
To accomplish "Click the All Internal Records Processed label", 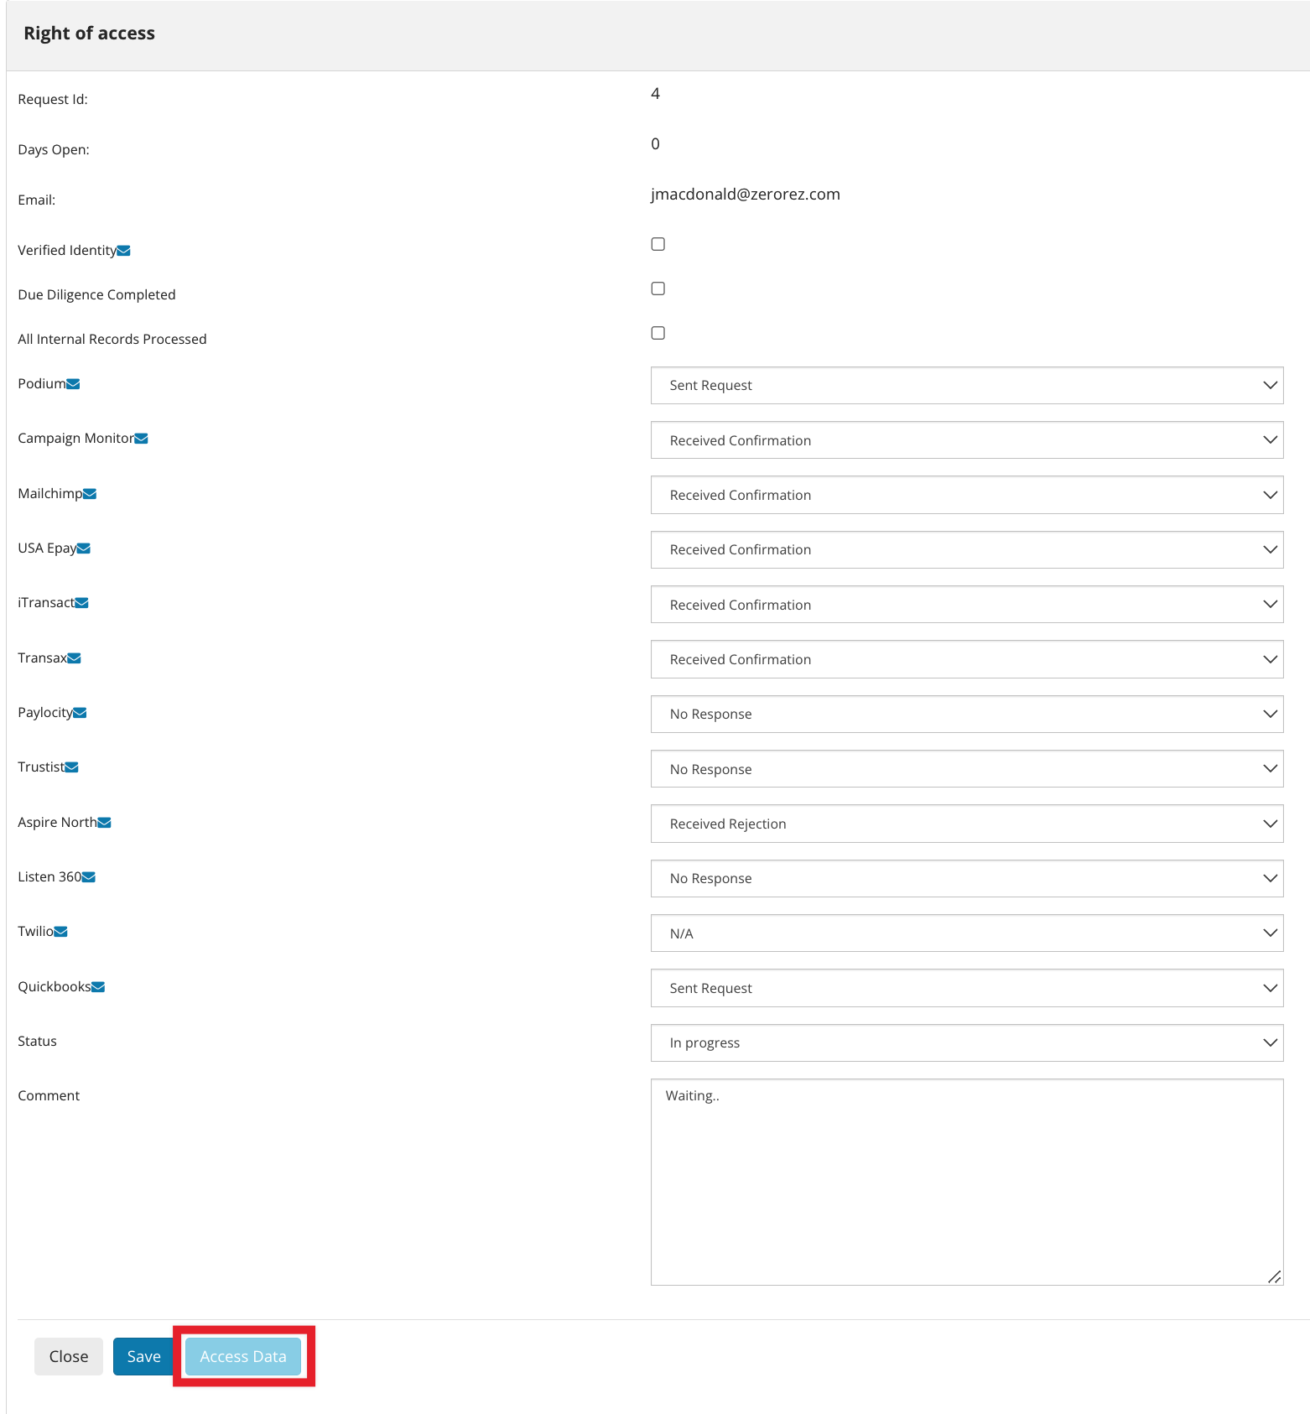I will (112, 339).
